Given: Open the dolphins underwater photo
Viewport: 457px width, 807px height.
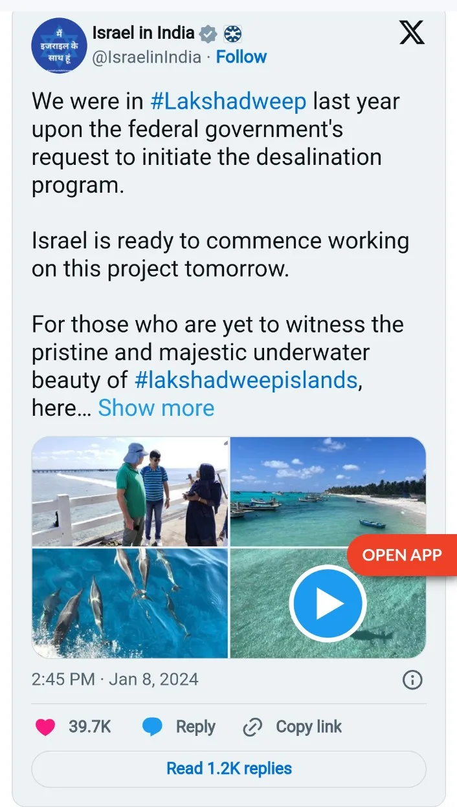Looking at the screenshot, I should [129, 603].
